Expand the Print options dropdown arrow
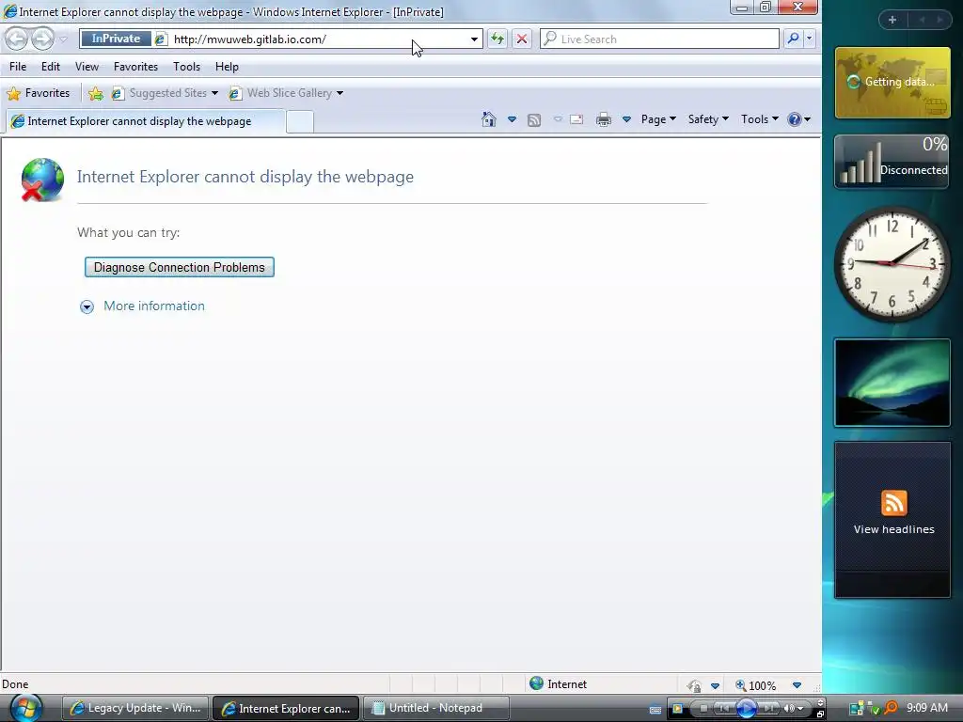This screenshot has width=963, height=722. 626,119
